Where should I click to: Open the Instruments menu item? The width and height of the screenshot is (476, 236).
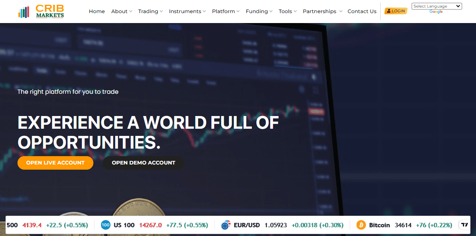point(185,11)
